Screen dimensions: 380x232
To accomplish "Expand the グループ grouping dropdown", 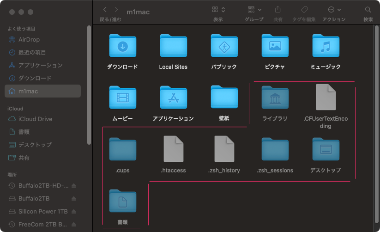I will [254, 9].
